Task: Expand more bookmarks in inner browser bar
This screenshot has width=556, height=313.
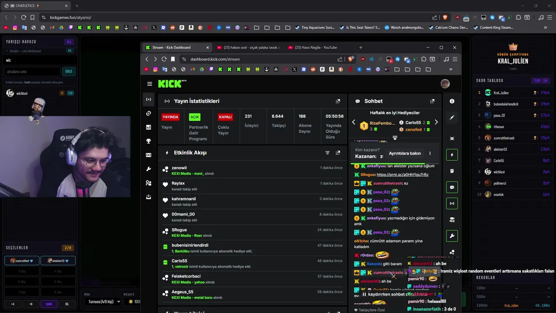Action: [x=450, y=69]
